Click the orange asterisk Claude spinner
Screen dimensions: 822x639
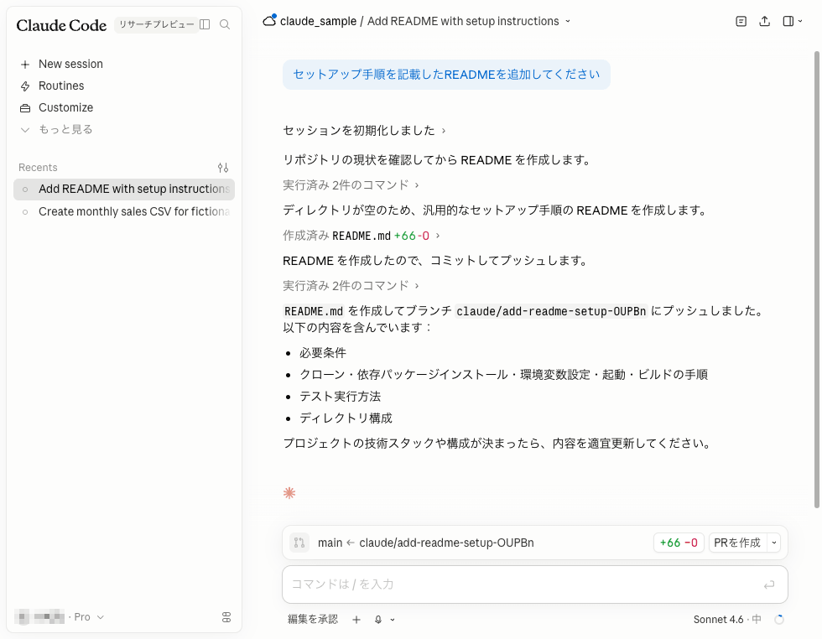[289, 493]
